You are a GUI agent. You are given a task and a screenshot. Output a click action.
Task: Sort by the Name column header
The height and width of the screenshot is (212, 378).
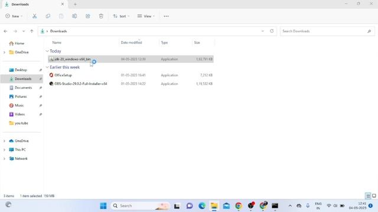click(57, 42)
